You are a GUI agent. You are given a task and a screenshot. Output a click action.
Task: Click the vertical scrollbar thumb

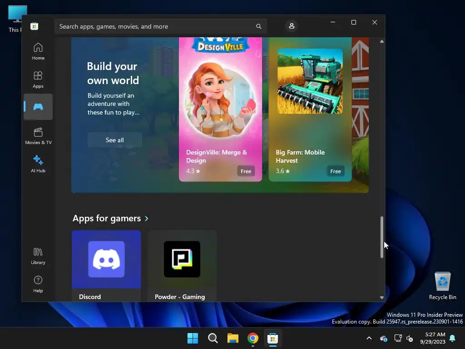381,237
